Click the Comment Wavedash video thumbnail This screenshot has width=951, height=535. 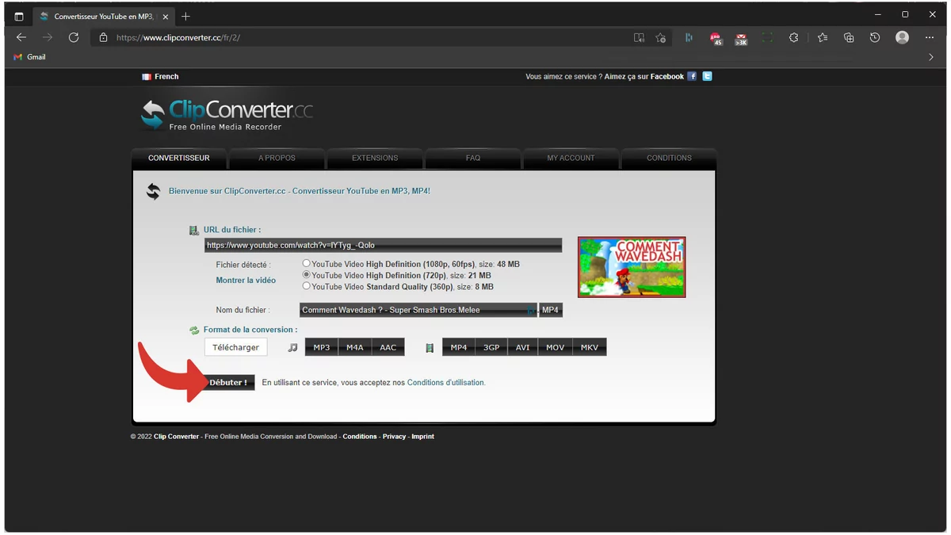click(x=632, y=267)
